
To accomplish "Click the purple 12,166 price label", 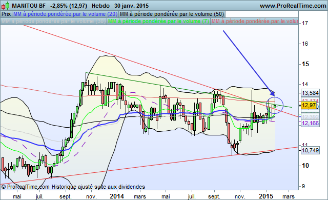I will 311,123.
